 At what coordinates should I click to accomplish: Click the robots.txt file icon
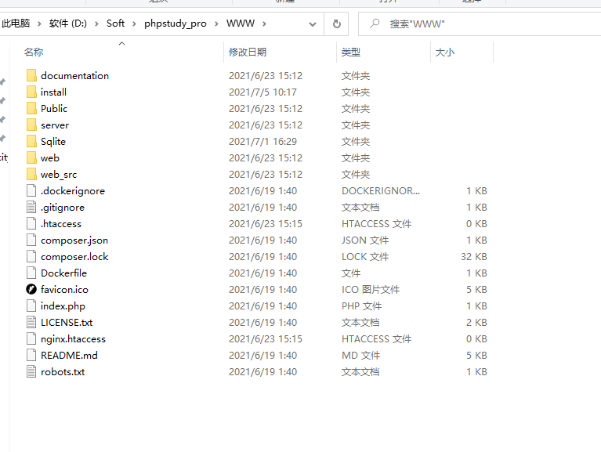point(31,372)
